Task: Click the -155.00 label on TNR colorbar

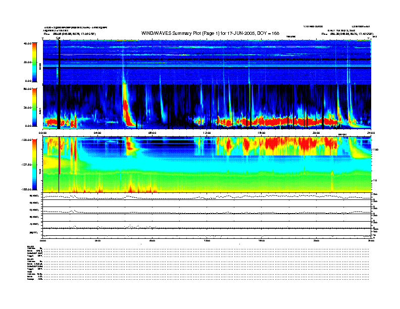Action: [x=26, y=189]
